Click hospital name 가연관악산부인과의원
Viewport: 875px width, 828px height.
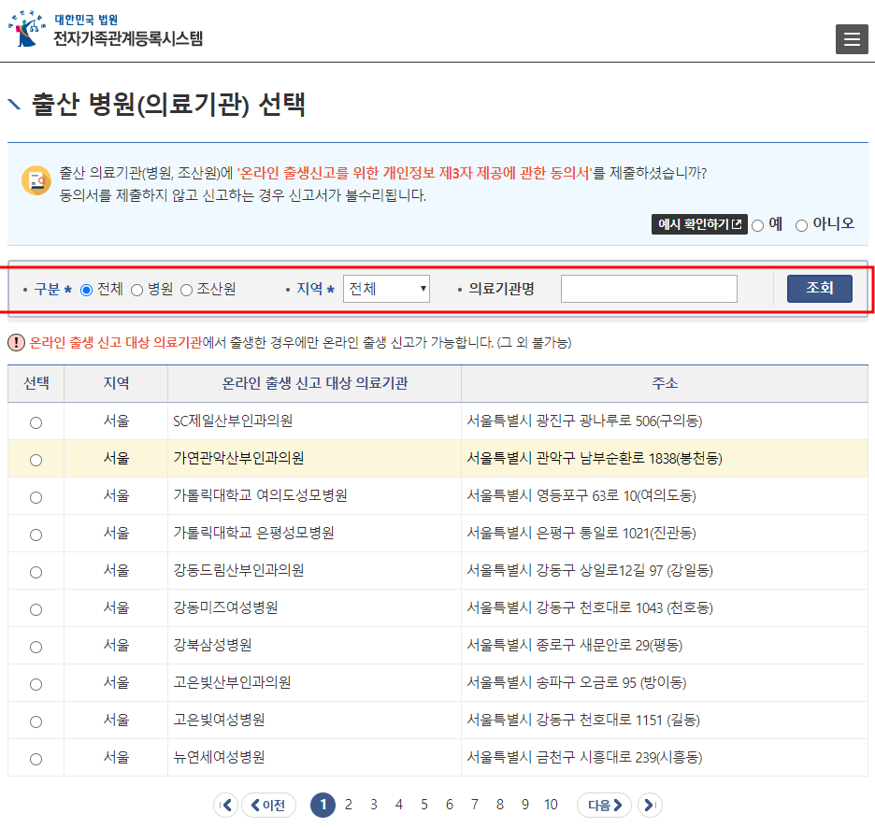pyautogui.click(x=238, y=458)
